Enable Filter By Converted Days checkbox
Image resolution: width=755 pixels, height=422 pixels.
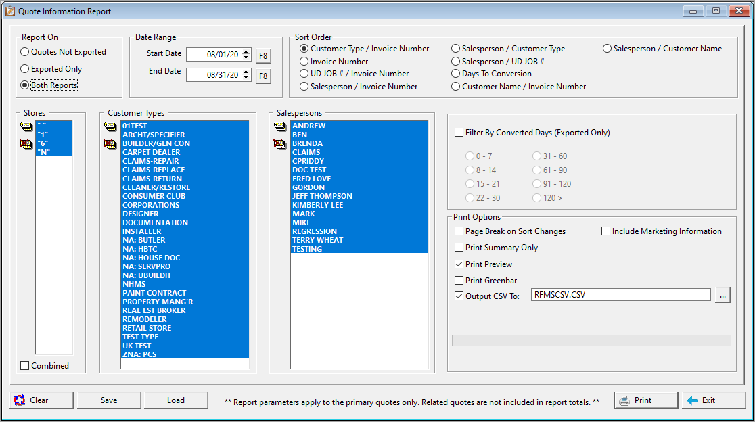(x=532, y=133)
